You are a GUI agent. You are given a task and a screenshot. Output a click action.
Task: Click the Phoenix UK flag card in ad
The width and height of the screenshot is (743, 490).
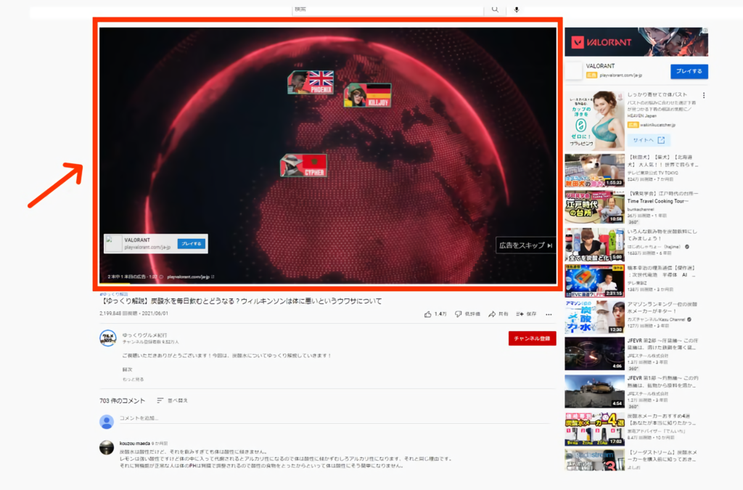[x=311, y=83]
